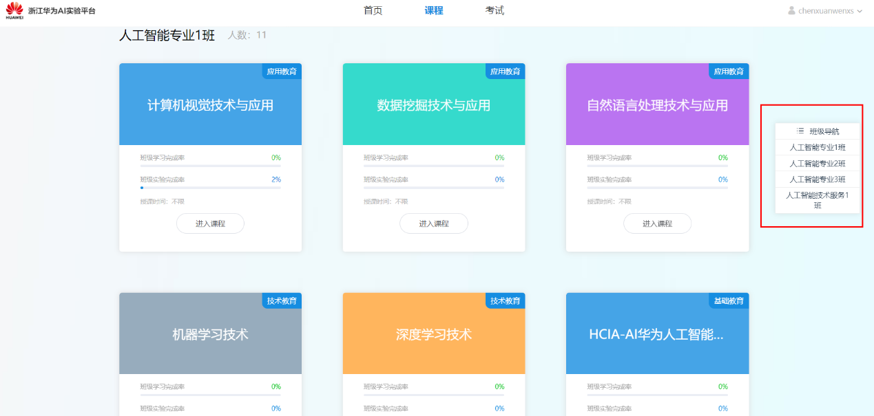Open the 计算机视觉技术与应用 course banner
This screenshot has height=416, width=874.
click(x=210, y=105)
